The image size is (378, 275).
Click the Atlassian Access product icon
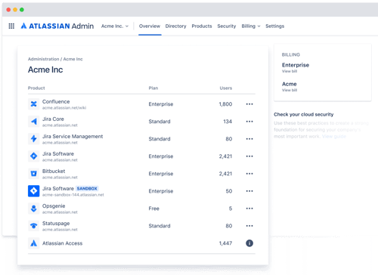(x=34, y=243)
